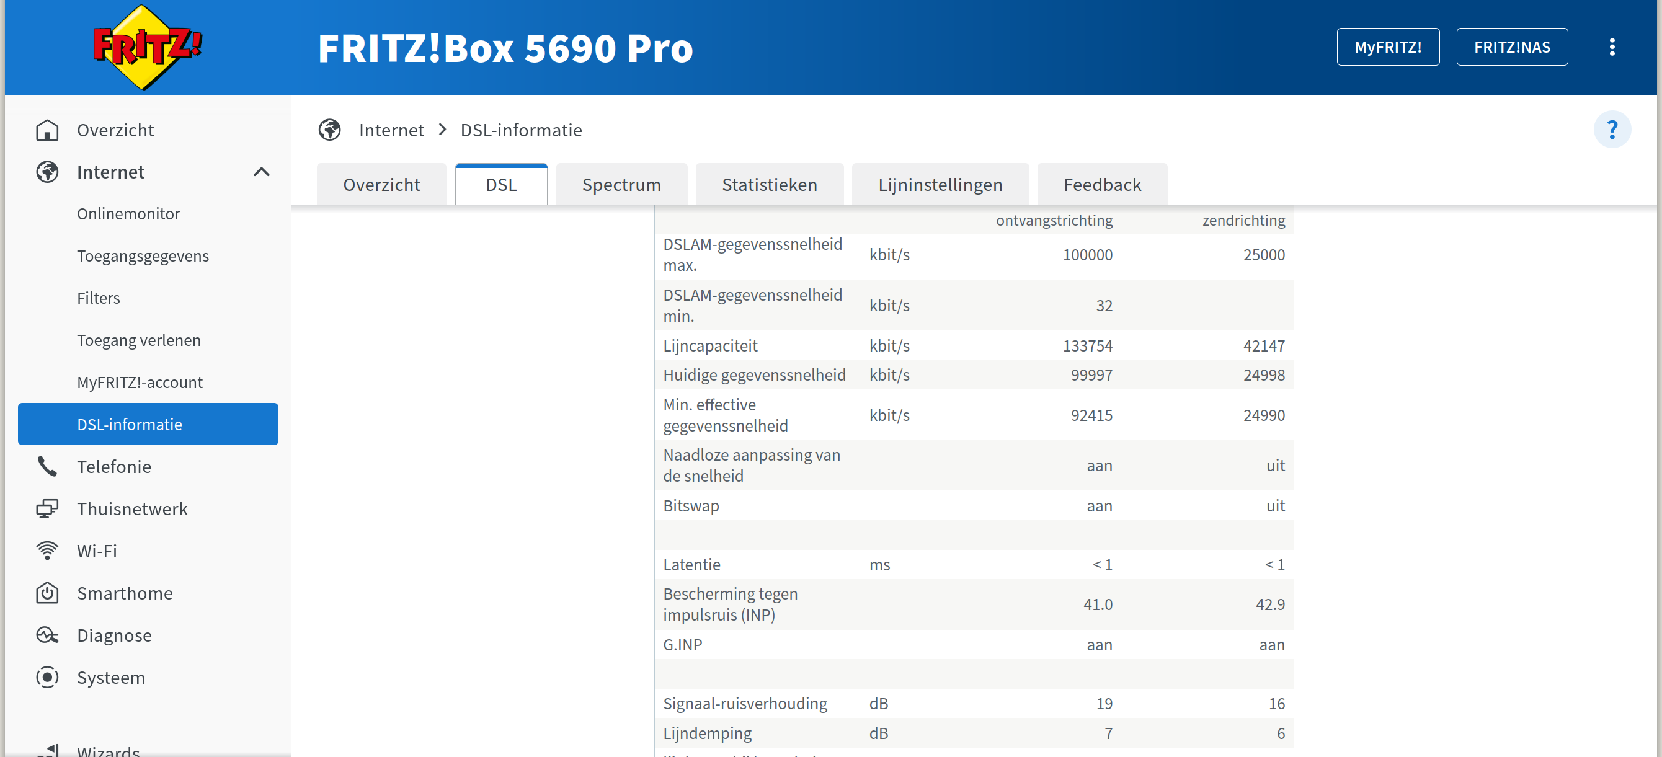
Task: Click the Smarthome power icon
Action: click(47, 593)
